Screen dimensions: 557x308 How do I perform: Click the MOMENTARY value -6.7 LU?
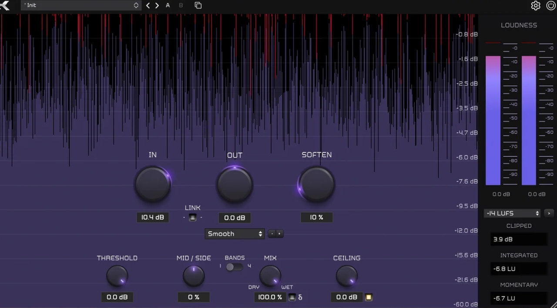coord(519,298)
